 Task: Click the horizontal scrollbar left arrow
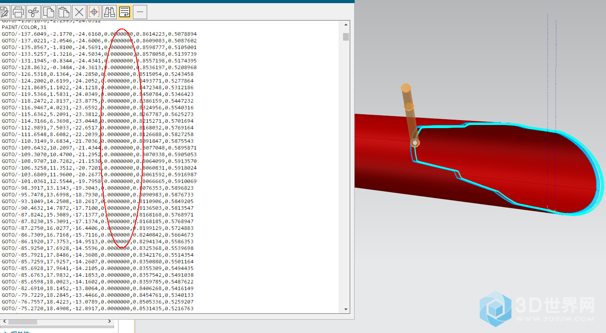pos(4,321)
